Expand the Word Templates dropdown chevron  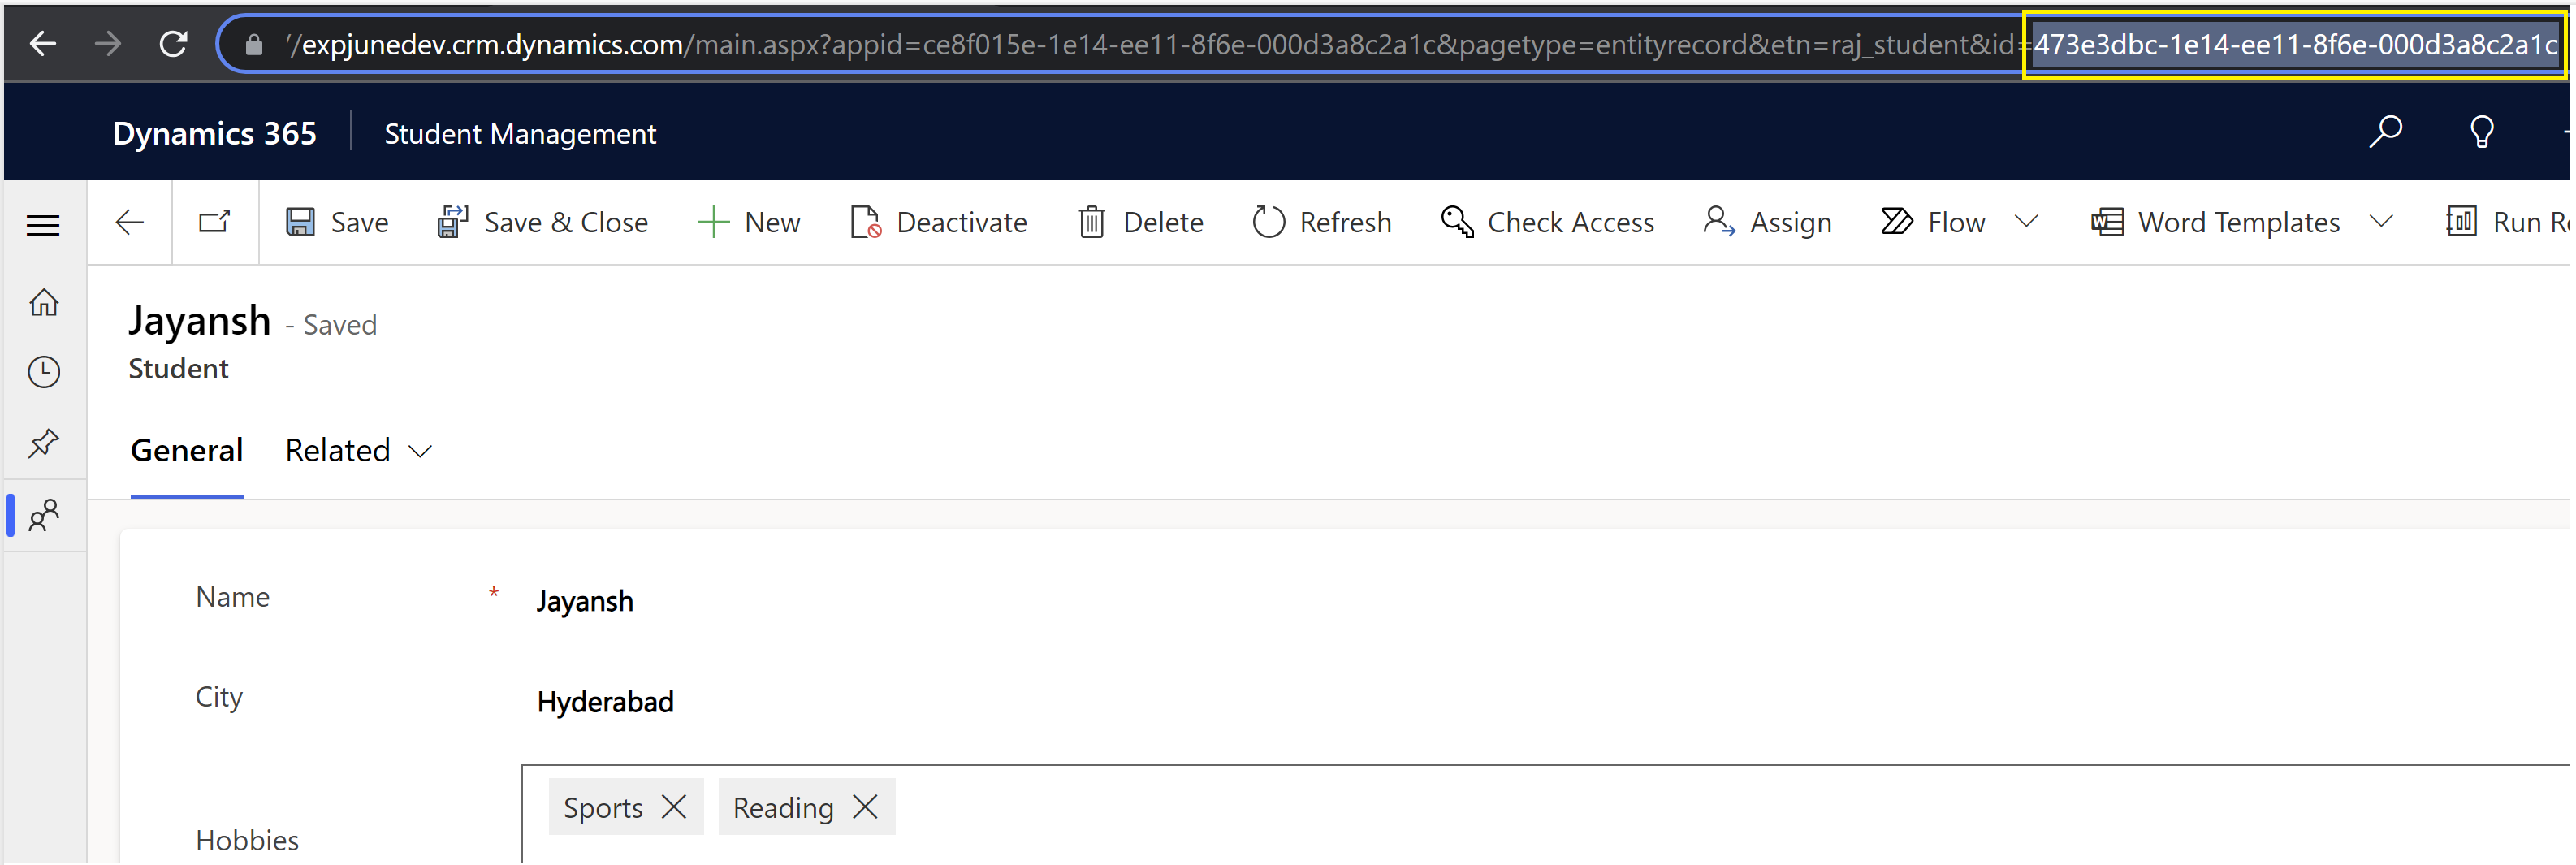pyautogui.click(x=2381, y=222)
